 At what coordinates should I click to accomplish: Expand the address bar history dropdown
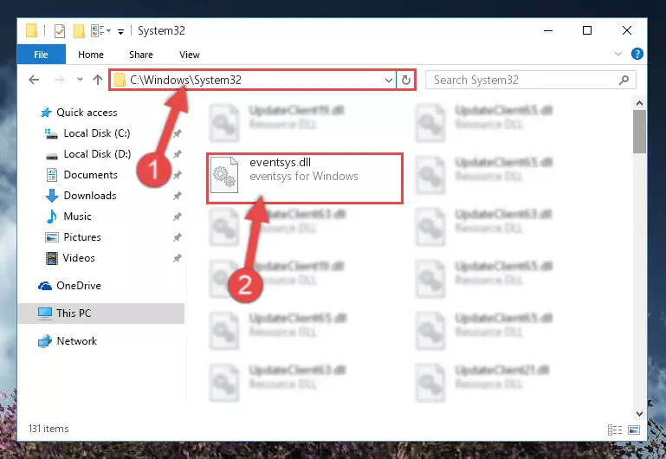(x=388, y=81)
